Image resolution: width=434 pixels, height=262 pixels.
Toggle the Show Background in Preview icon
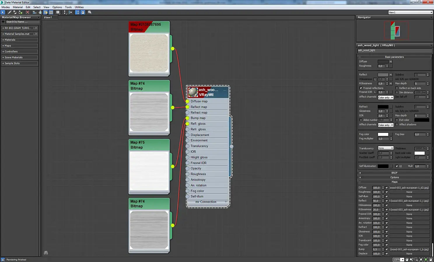(51, 12)
